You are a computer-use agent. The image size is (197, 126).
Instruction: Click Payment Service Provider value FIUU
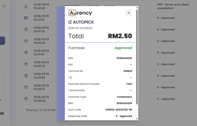pyautogui.click(x=129, y=84)
